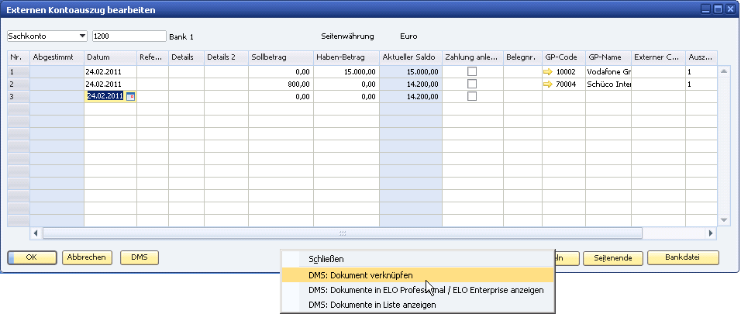Select DMS: Dokumente in ELO Professional anzeigen
741x314 pixels.
tap(417, 290)
